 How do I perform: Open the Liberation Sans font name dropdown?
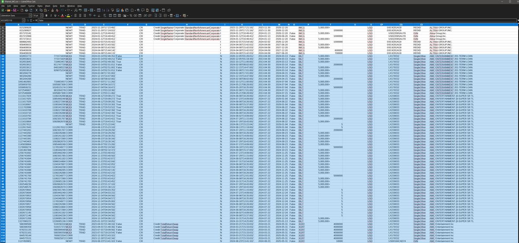30,16
